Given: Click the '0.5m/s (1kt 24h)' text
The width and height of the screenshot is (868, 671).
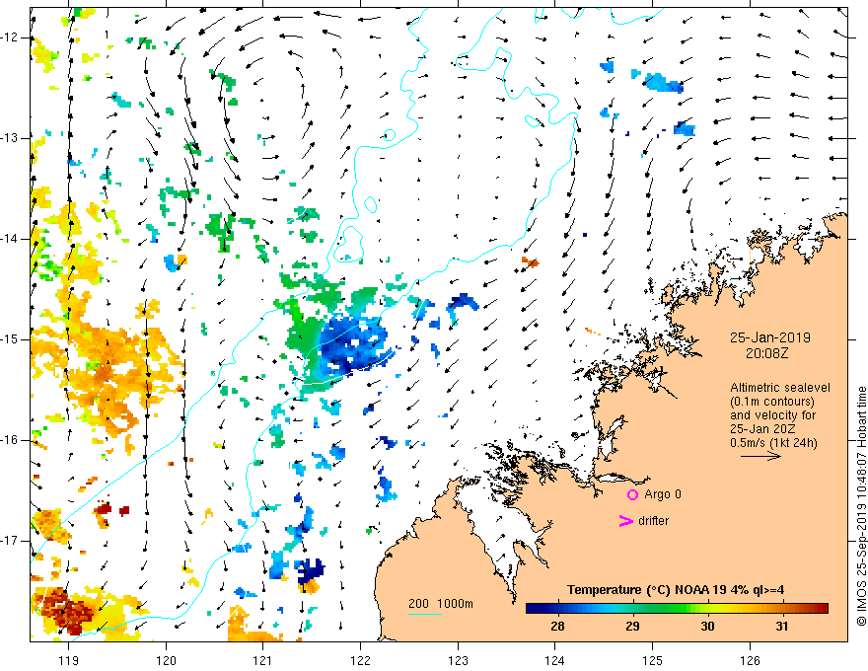Looking at the screenshot, I should 773,443.
